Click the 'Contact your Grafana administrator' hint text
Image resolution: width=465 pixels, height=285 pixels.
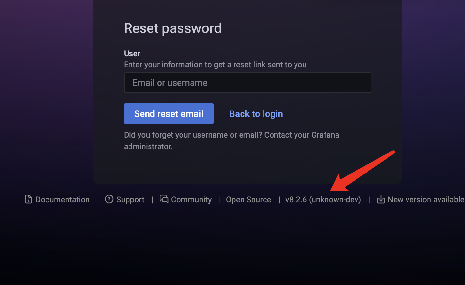tap(232, 141)
